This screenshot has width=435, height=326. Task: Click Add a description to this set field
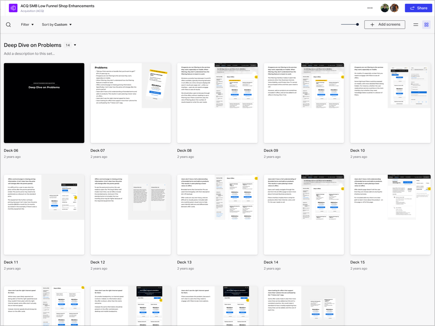coord(29,53)
